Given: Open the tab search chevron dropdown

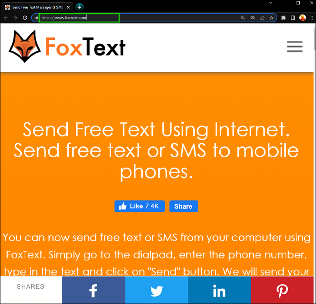Looking at the screenshot, I should 271,3.
